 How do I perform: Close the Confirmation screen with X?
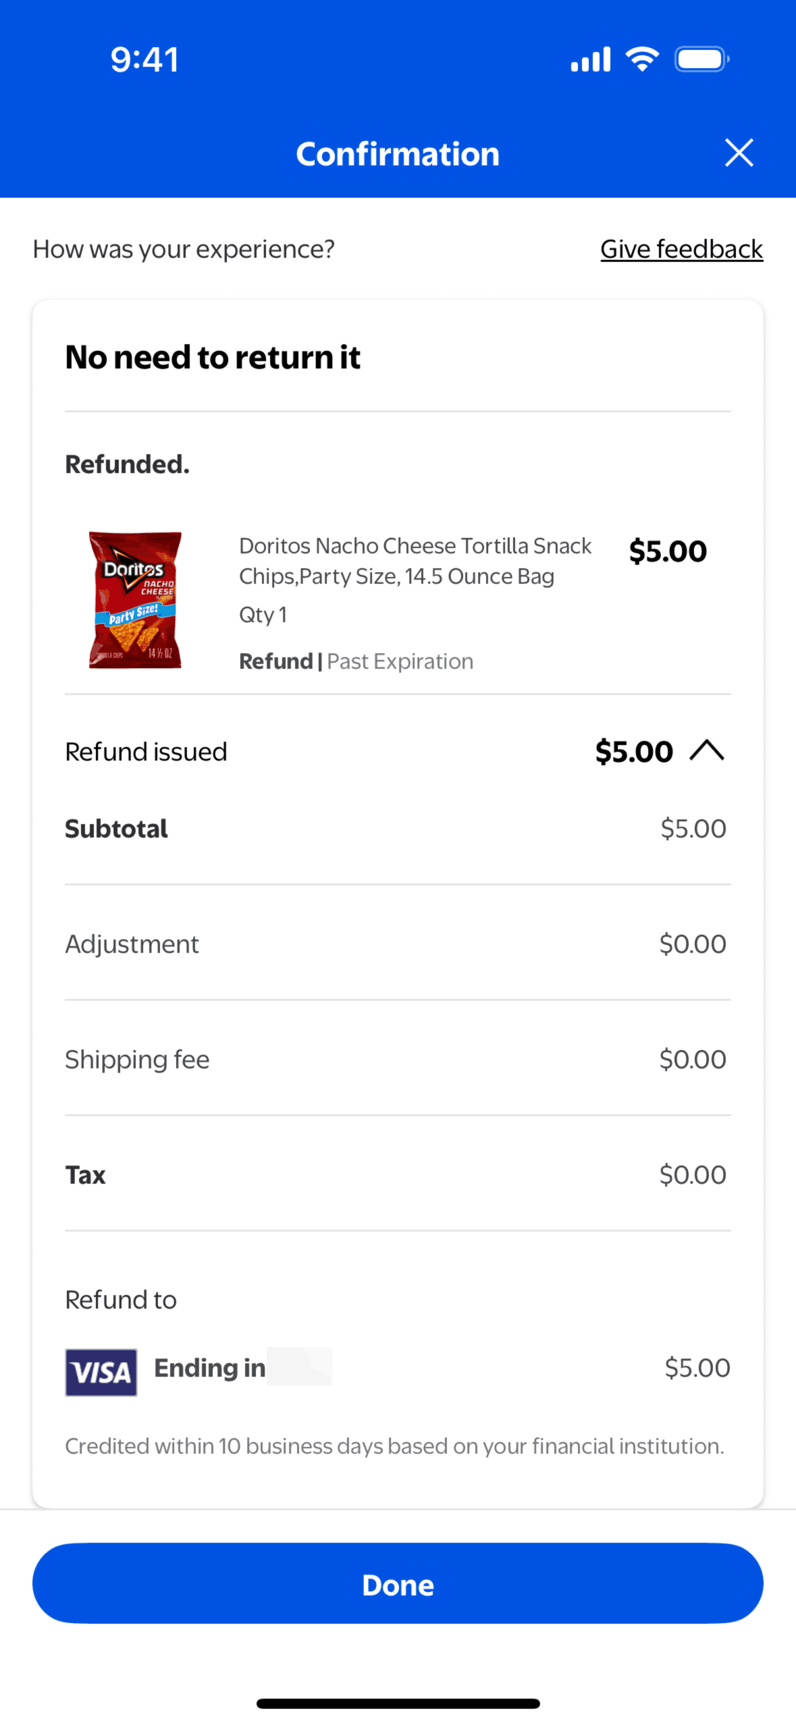tap(739, 153)
